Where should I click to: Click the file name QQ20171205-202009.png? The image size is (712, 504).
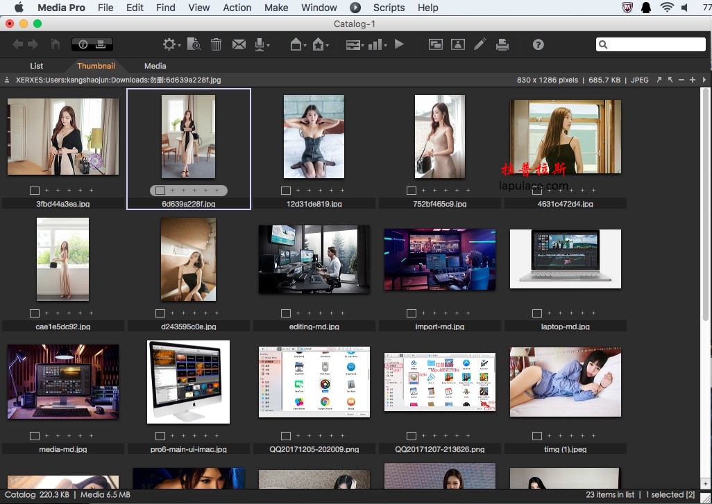coord(314,449)
